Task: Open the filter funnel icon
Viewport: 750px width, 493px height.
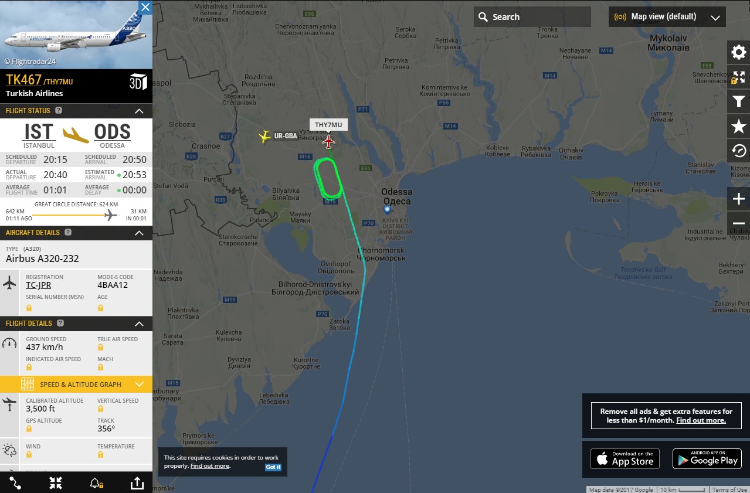Action: [x=738, y=102]
